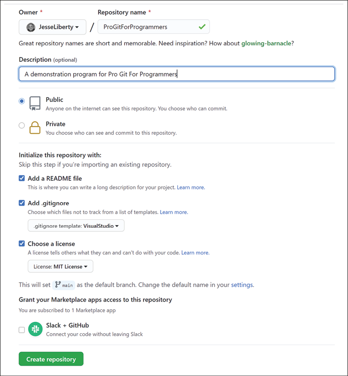This screenshot has width=348, height=376.
Task: Click the Slack + GitHub app icon
Action: click(35, 329)
